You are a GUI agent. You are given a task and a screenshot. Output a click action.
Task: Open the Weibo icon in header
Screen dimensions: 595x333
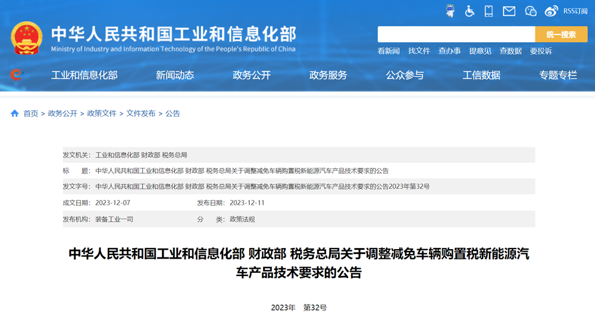click(552, 11)
